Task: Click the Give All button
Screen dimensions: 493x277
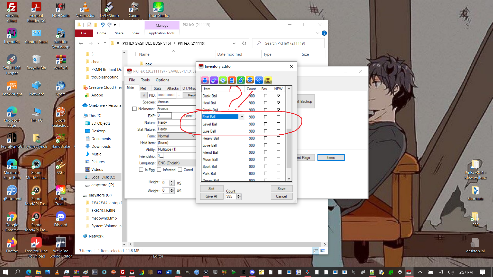Action: (212, 196)
